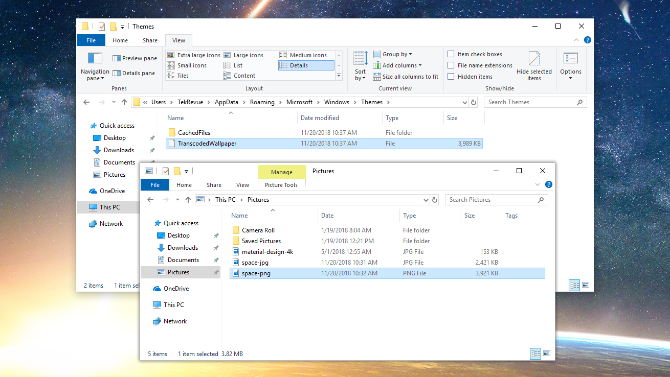Click the AppData breadcrumb segment
Screen dimensions: 670x377
[227, 102]
